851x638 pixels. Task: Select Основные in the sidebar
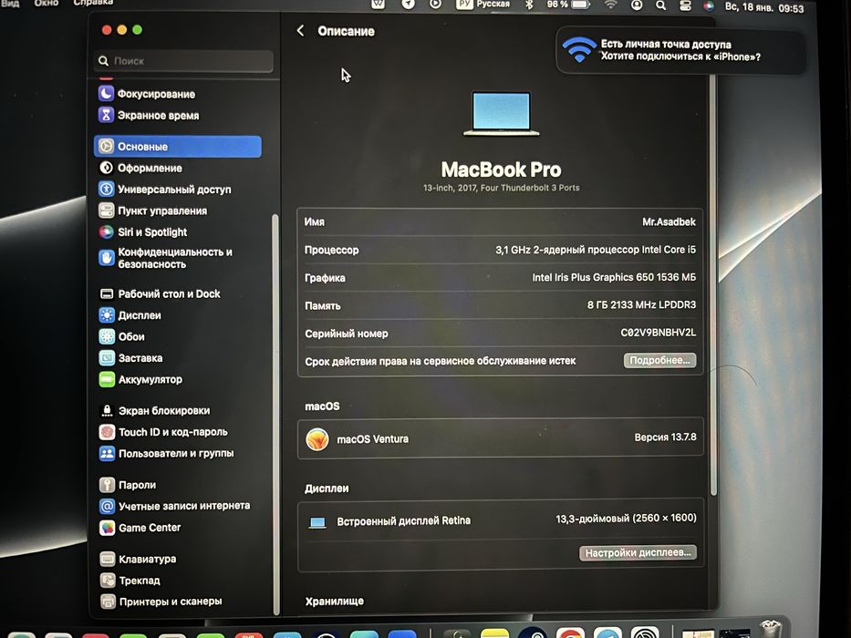point(178,147)
